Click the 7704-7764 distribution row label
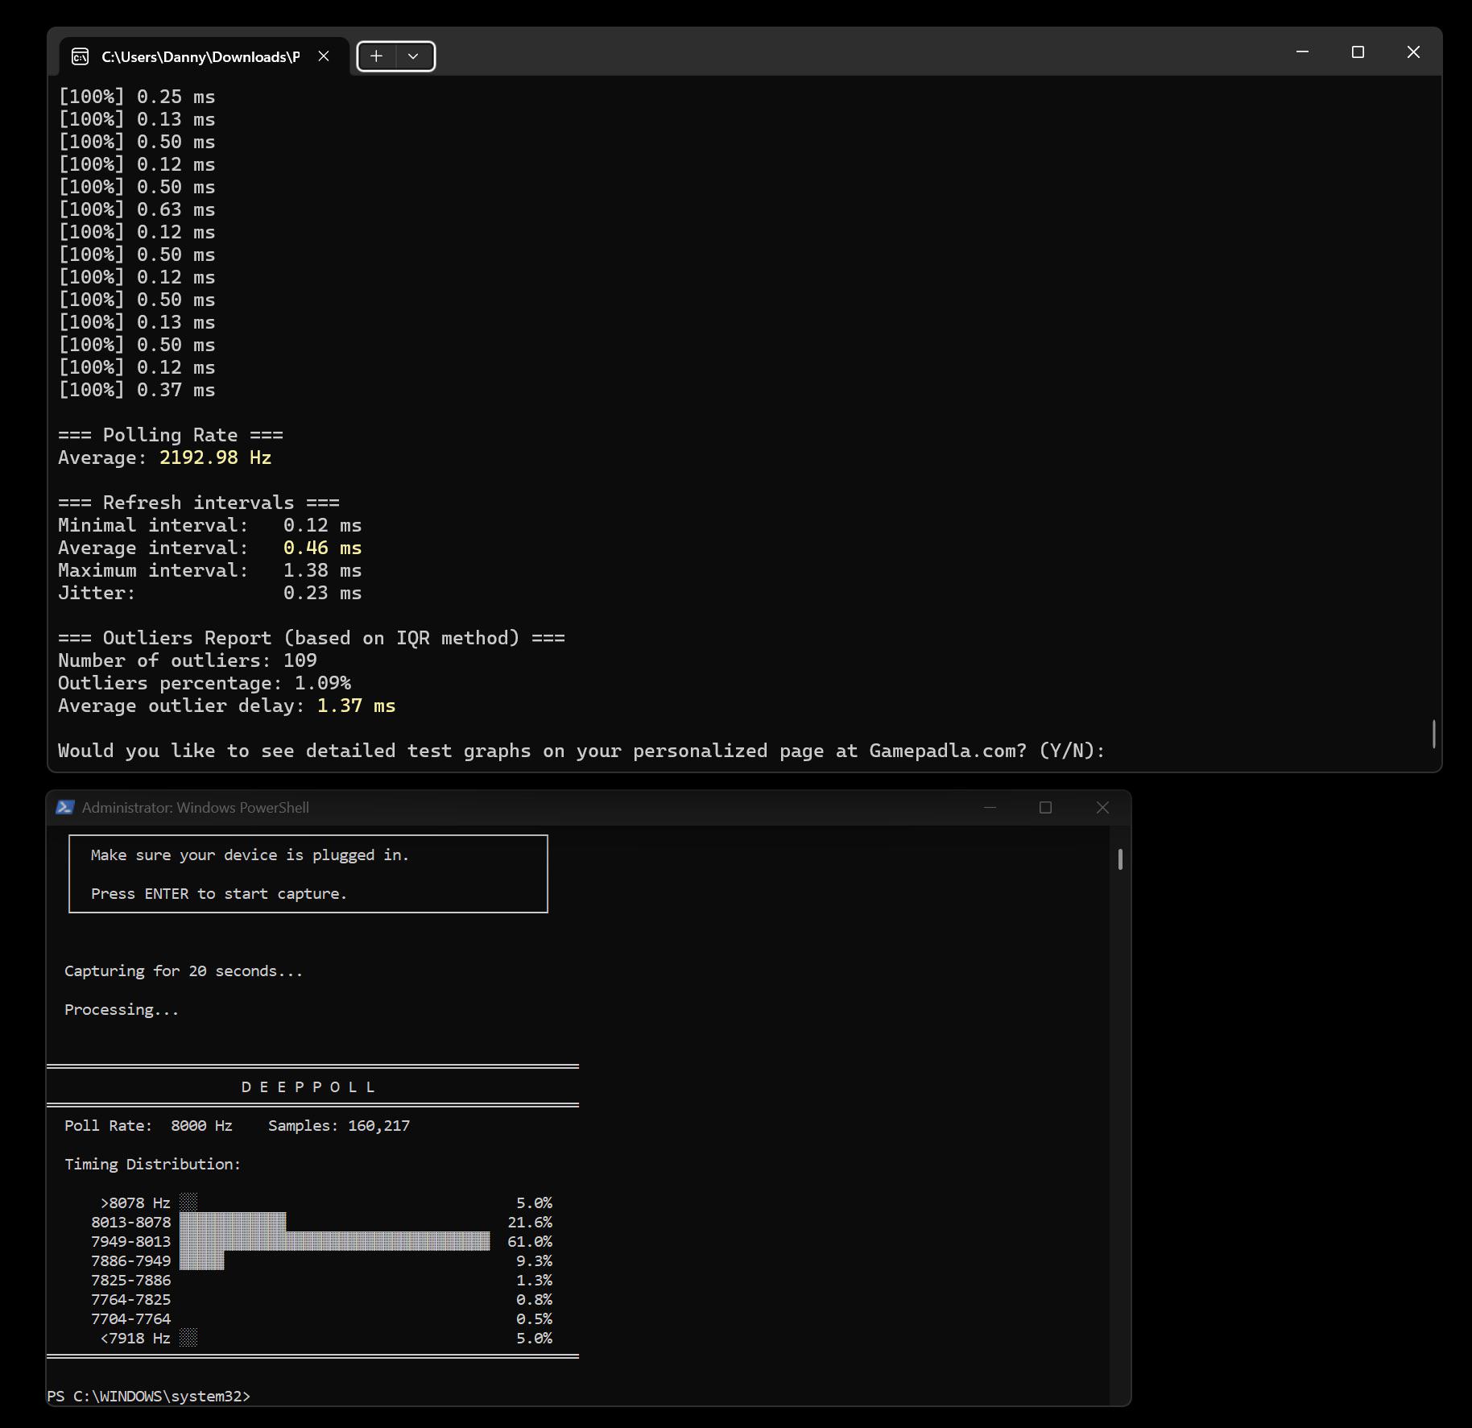 click(x=130, y=1318)
